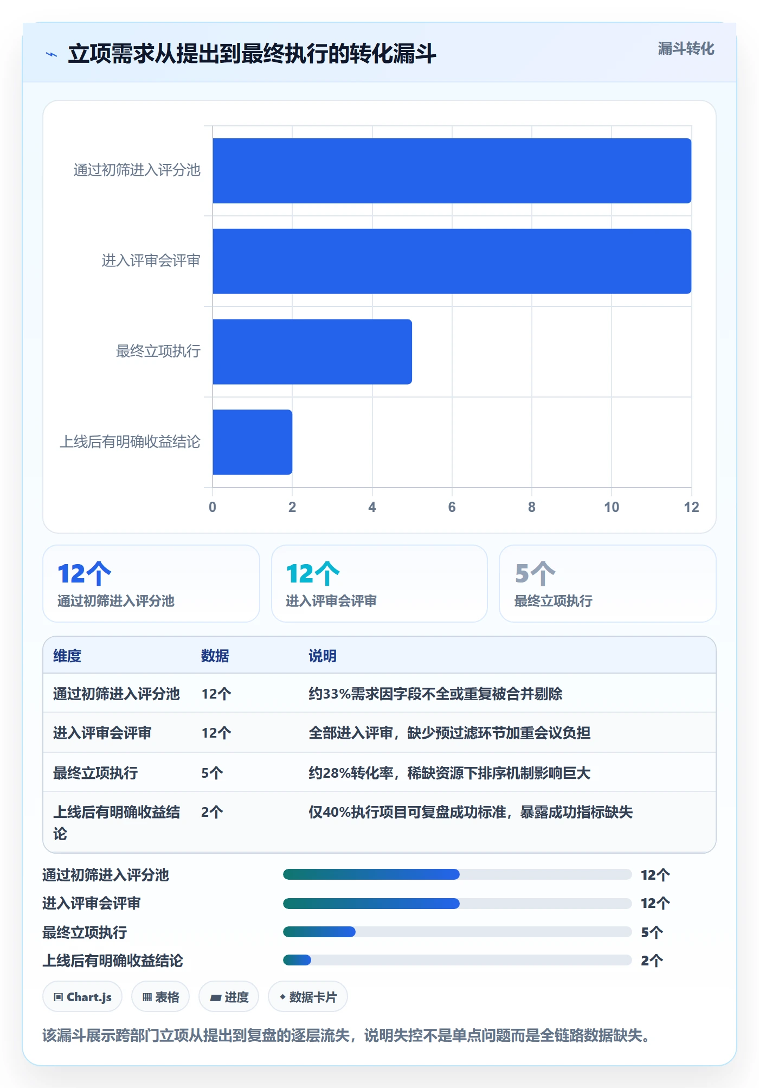
Task: Click the 最终立项执行 chart bar
Action: point(312,351)
